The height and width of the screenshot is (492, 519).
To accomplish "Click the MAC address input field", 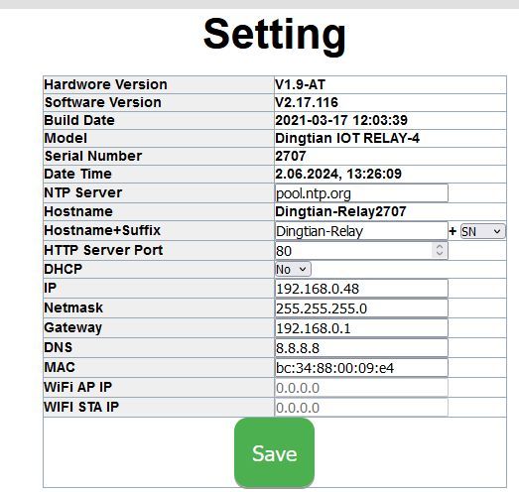I will pos(361,368).
